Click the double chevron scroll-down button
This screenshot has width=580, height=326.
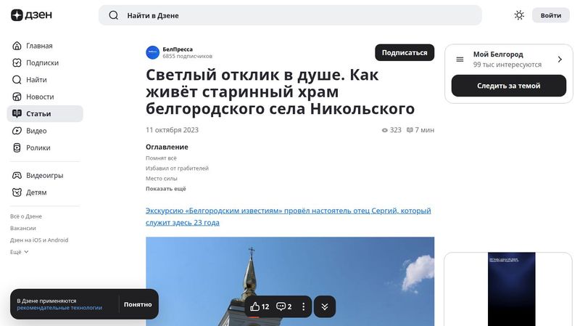325,306
